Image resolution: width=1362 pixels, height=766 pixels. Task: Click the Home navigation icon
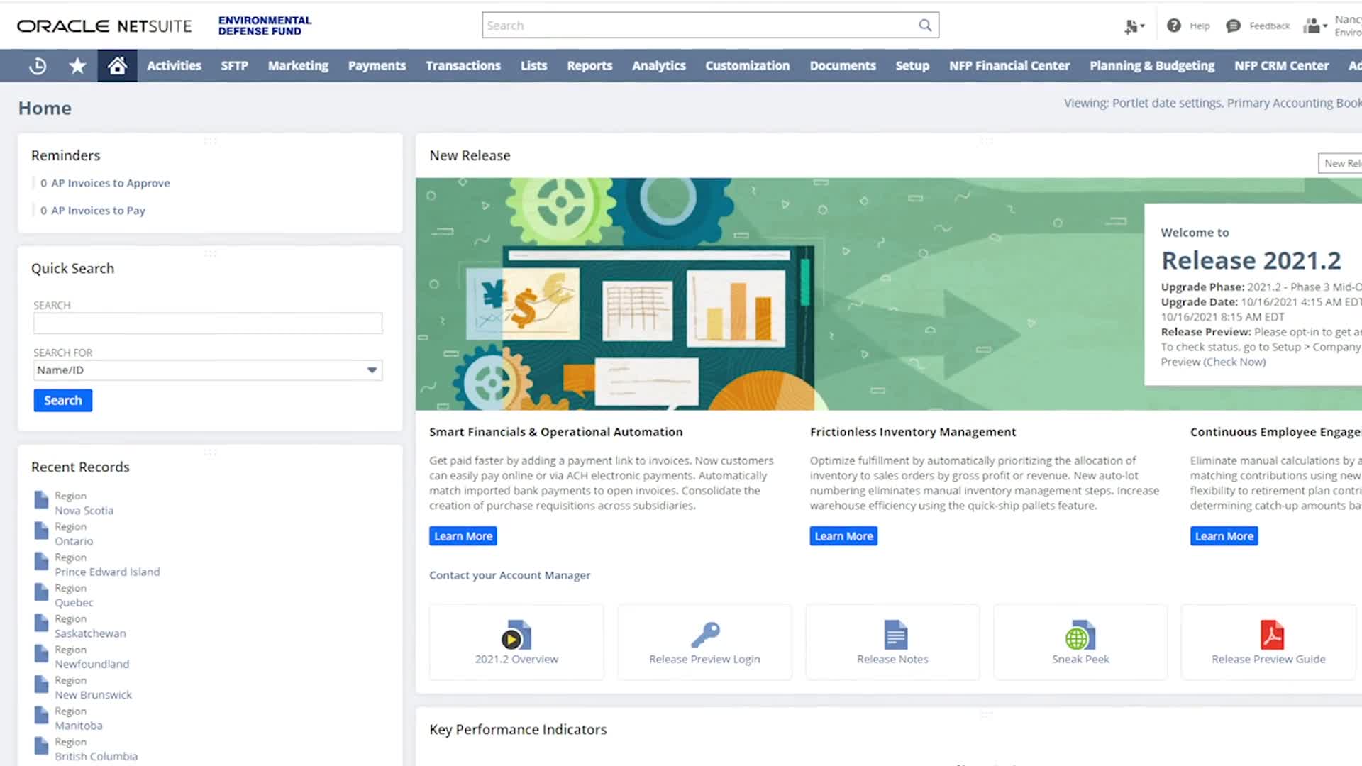coord(116,65)
